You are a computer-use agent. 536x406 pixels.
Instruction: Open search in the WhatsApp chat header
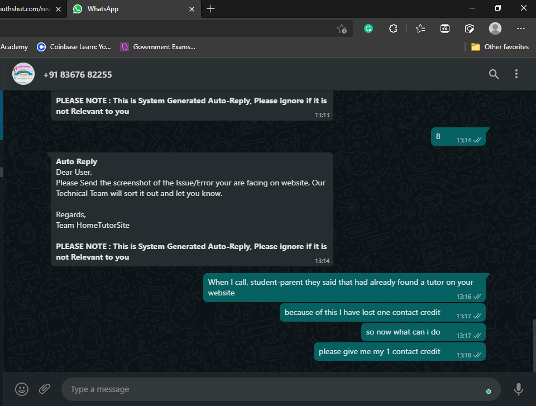click(494, 74)
